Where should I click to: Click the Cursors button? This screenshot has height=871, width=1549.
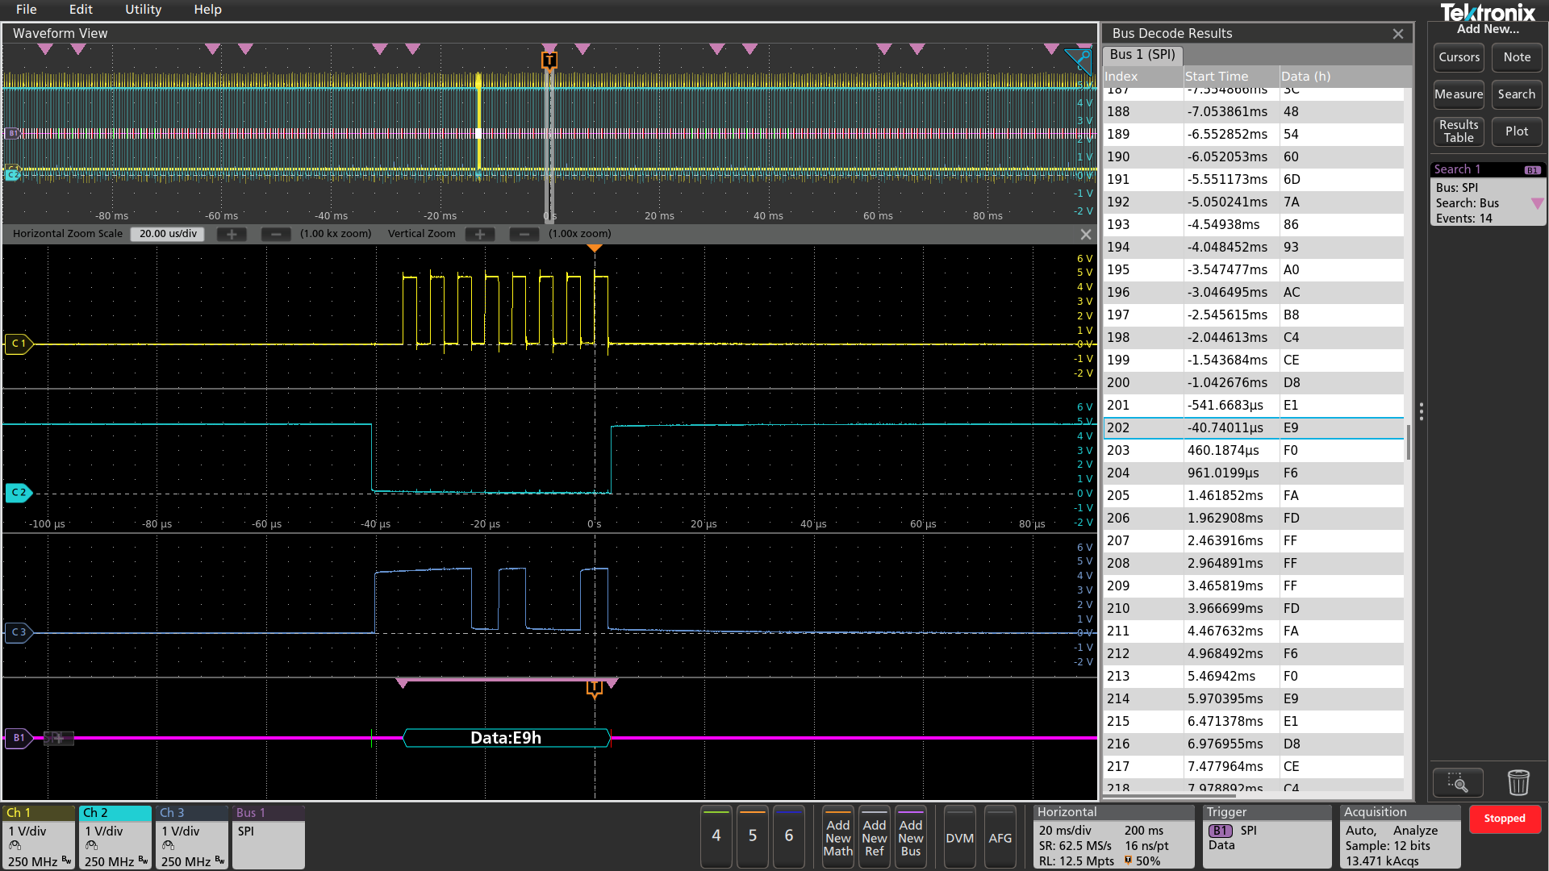click(x=1459, y=57)
